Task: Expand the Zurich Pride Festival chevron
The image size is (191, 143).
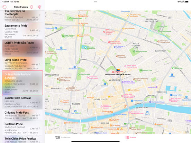Action: [x=40, y=102]
